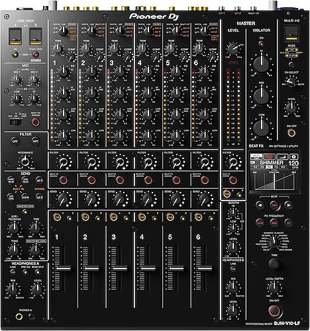The width and height of the screenshot is (310, 331).
Task: Turn the Master Mix Level knob
Action: point(36,250)
